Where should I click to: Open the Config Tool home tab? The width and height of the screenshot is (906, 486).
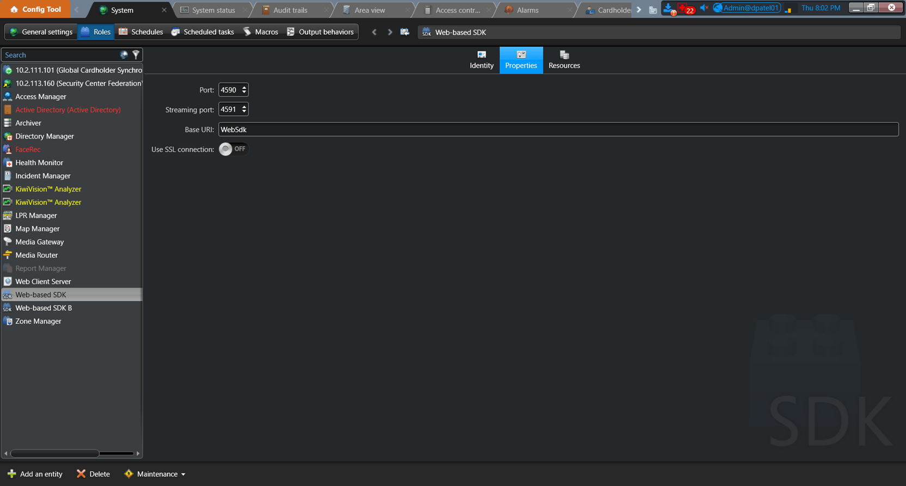point(35,9)
